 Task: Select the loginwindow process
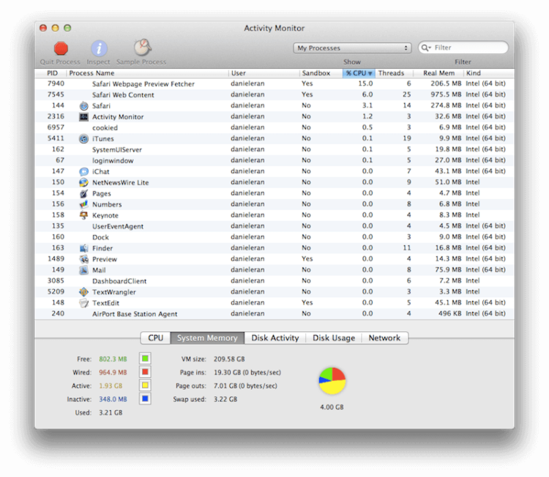tap(274, 160)
